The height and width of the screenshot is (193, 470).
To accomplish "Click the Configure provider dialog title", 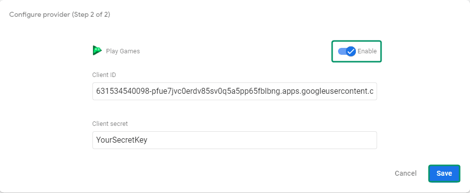I will point(60,14).
